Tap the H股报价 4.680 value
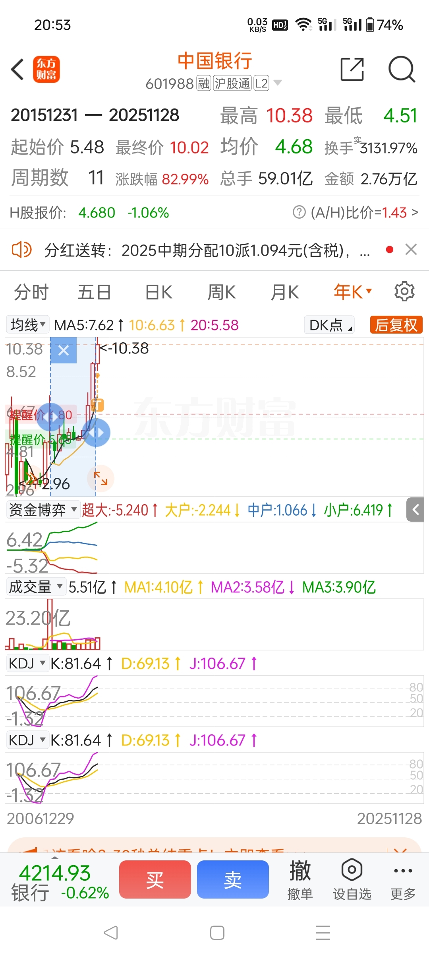Screen dimensions: 429x959 point(97,213)
